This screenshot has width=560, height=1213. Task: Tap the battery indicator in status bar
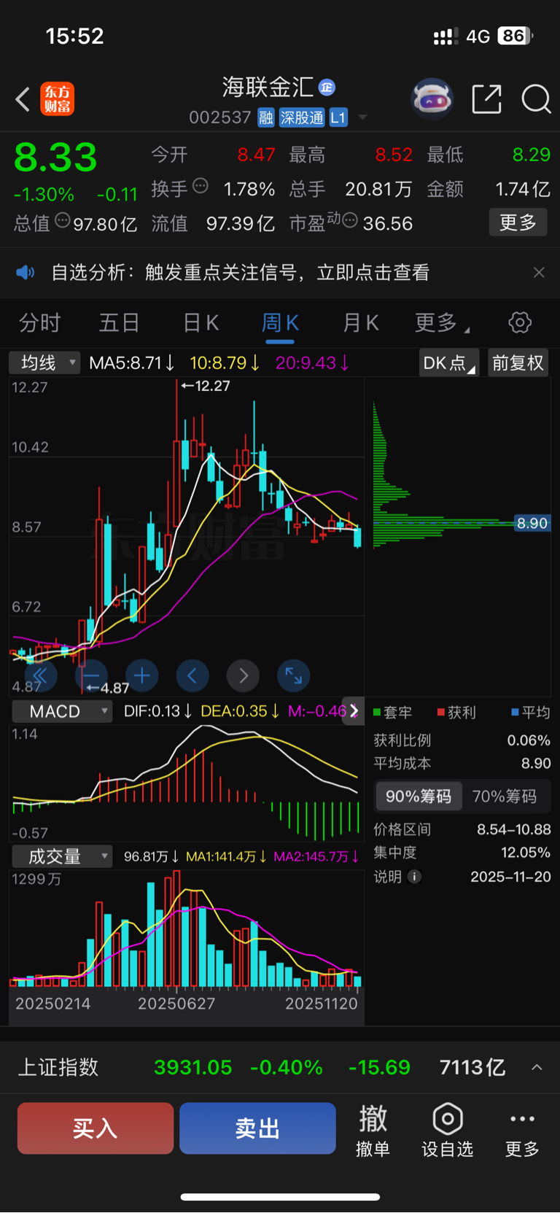click(x=515, y=36)
